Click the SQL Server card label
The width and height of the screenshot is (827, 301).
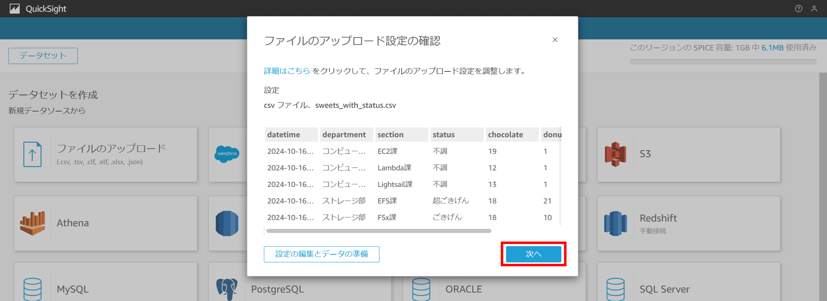(x=664, y=289)
